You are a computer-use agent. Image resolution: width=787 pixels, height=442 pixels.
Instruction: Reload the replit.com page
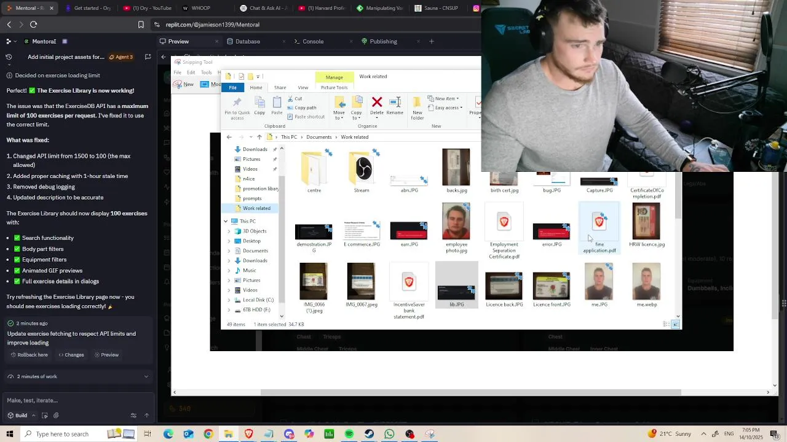33,25
